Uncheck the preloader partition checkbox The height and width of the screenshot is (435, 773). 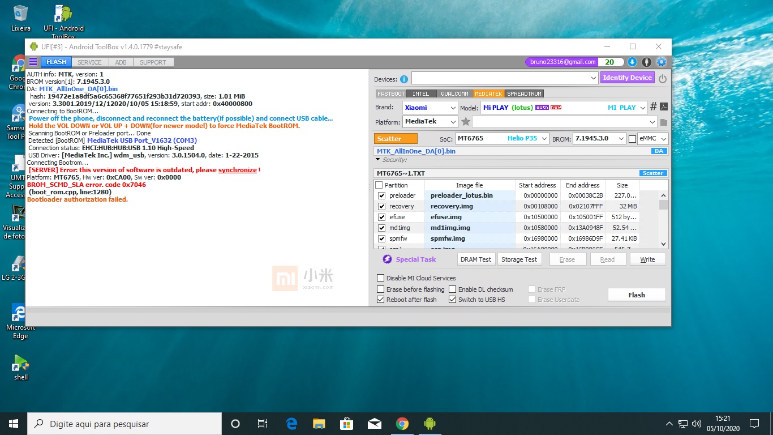click(x=381, y=195)
